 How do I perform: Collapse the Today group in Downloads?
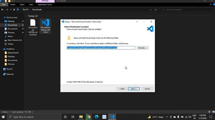(x=26, y=16)
